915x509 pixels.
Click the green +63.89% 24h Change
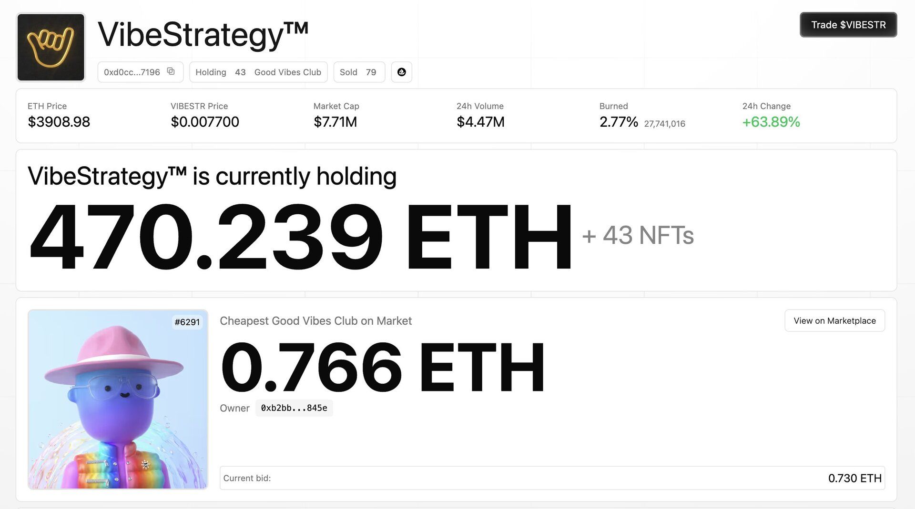pyautogui.click(x=771, y=122)
